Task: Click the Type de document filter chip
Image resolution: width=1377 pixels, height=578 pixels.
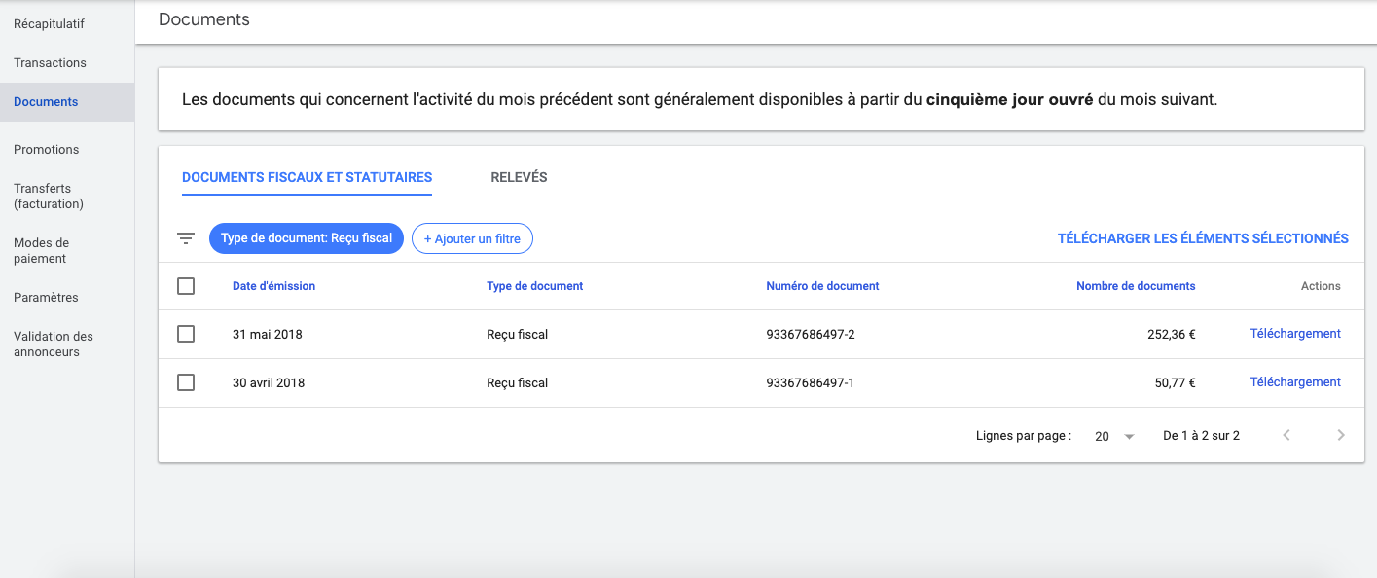Action: (x=306, y=238)
